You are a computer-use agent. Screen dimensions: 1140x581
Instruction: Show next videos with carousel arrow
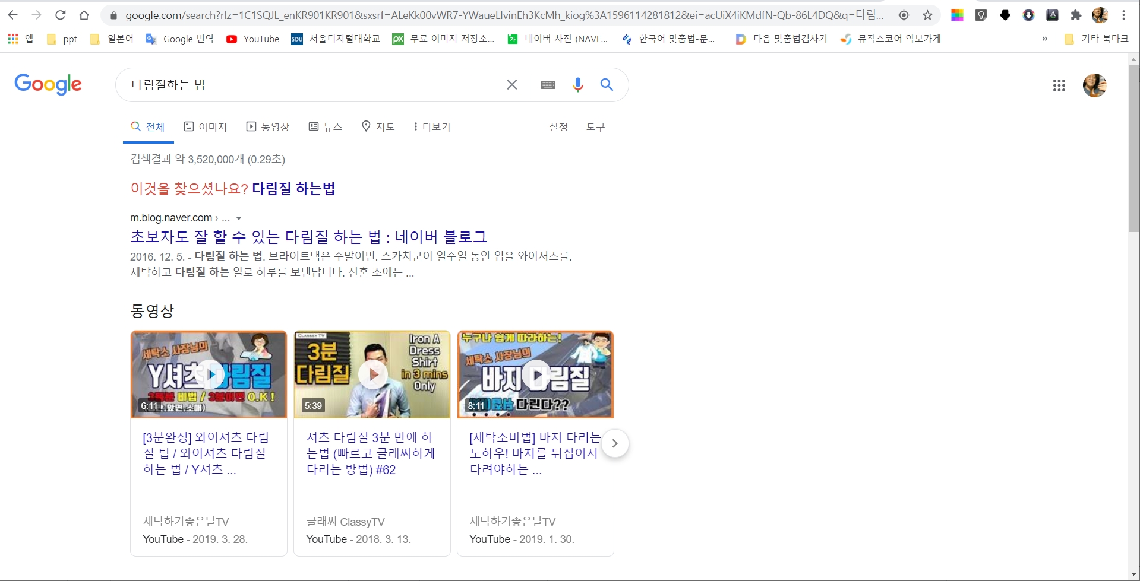click(615, 443)
